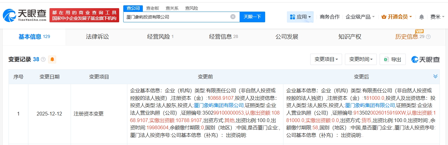448x145 pixels.
Task: Click 厦门象屿集团有限公司 link in 变更后 column
Action: click(x=370, y=105)
